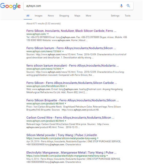The width and height of the screenshot is (143, 165).
Task: Start voice search with the microphone icon
Action: pos(121,6)
